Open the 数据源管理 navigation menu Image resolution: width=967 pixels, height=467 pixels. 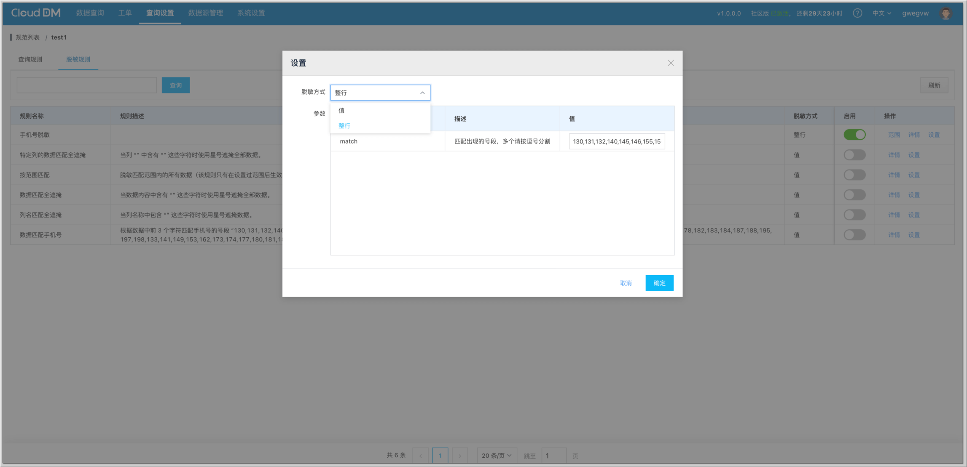206,13
